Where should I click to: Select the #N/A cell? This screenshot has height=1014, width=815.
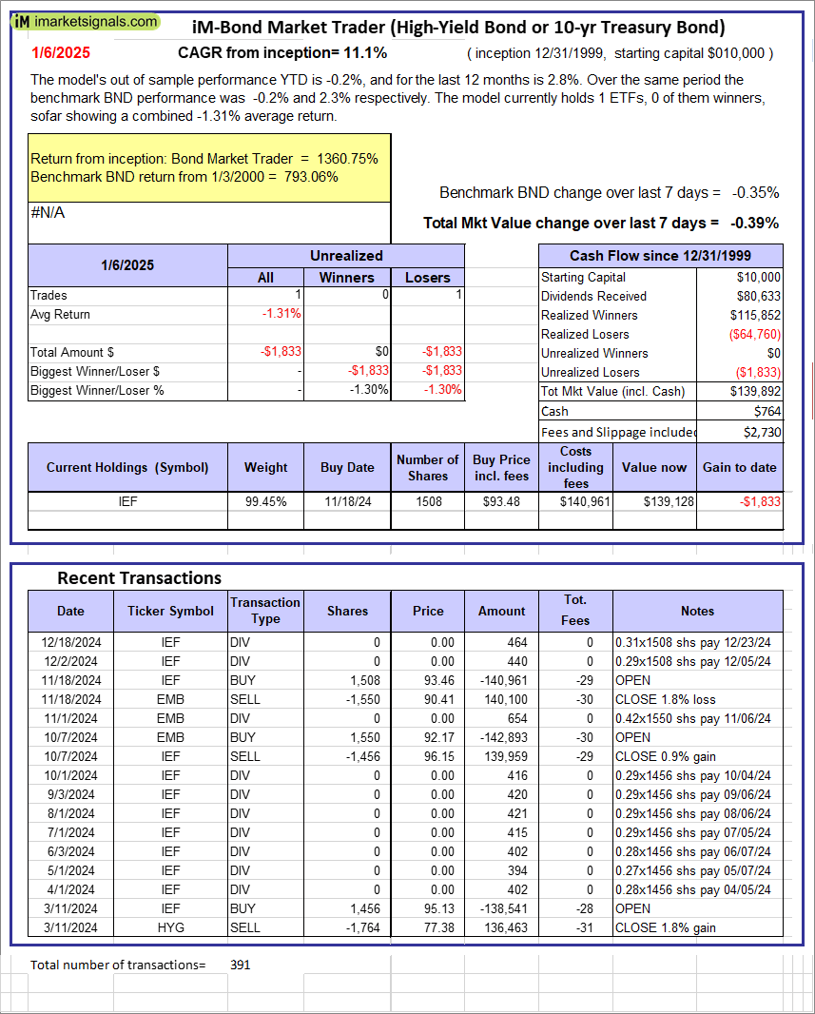(x=48, y=213)
